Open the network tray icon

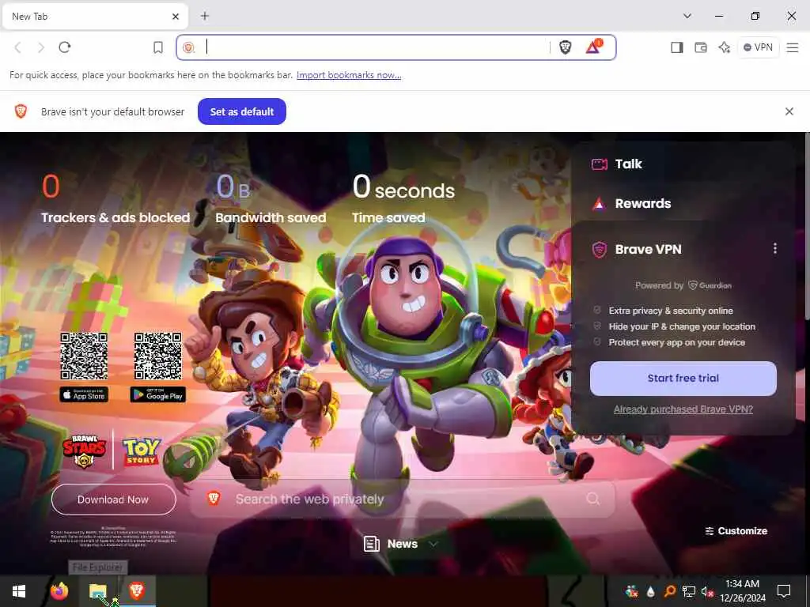point(688,591)
